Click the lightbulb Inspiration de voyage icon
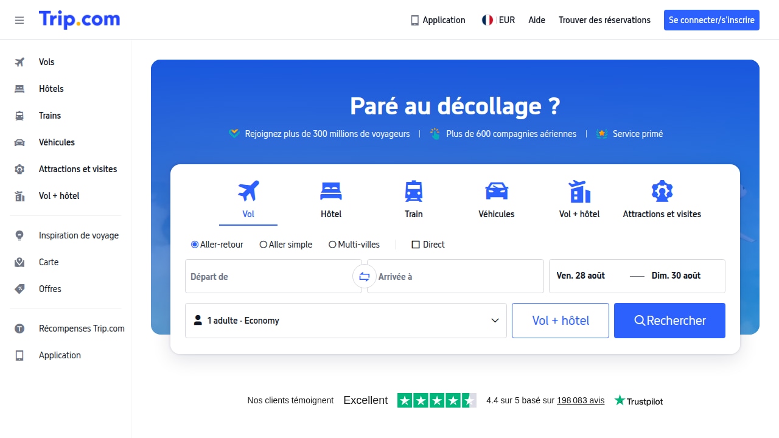This screenshot has height=438, width=779. point(19,235)
